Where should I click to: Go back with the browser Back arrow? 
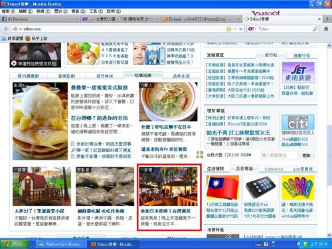pyautogui.click(x=7, y=29)
